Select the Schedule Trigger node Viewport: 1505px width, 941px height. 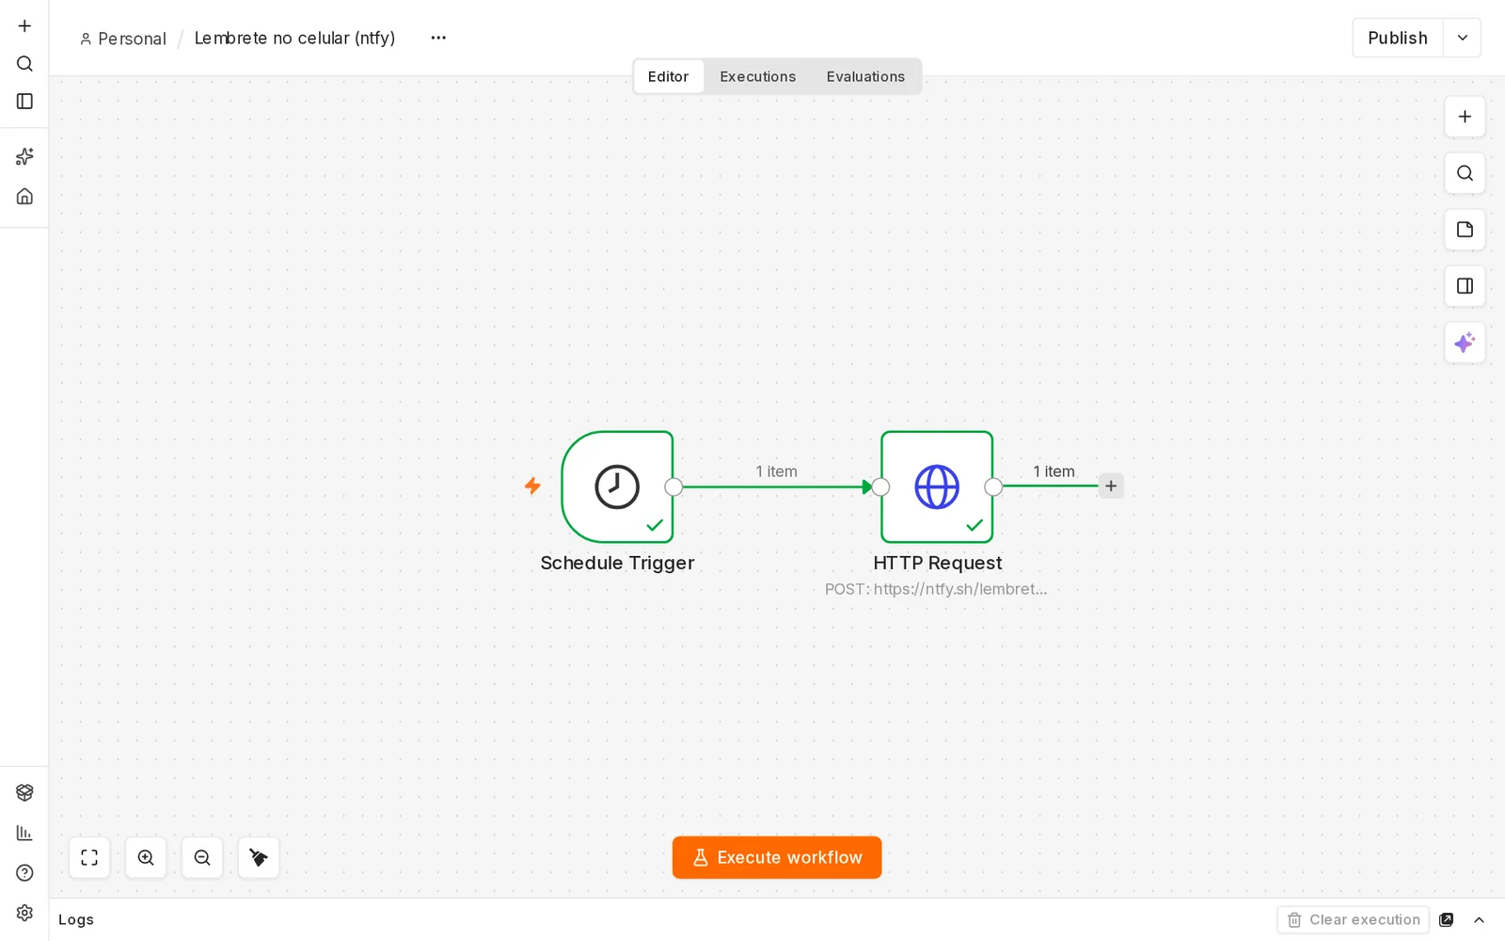617,486
